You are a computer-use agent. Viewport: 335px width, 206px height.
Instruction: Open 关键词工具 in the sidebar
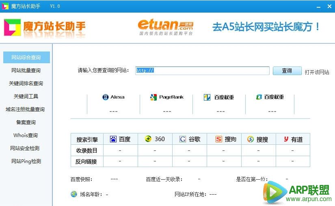(26, 97)
